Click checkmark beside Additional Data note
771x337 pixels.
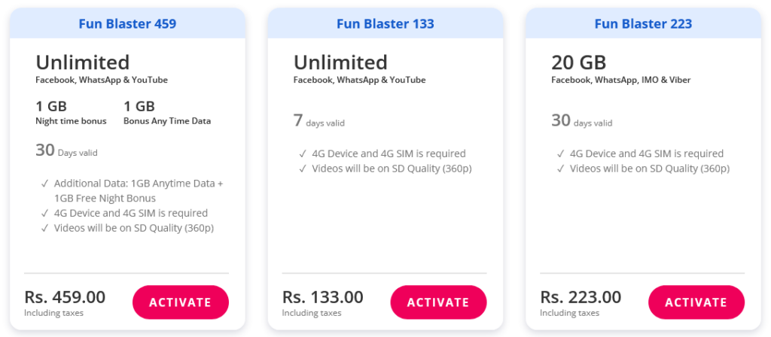click(45, 184)
